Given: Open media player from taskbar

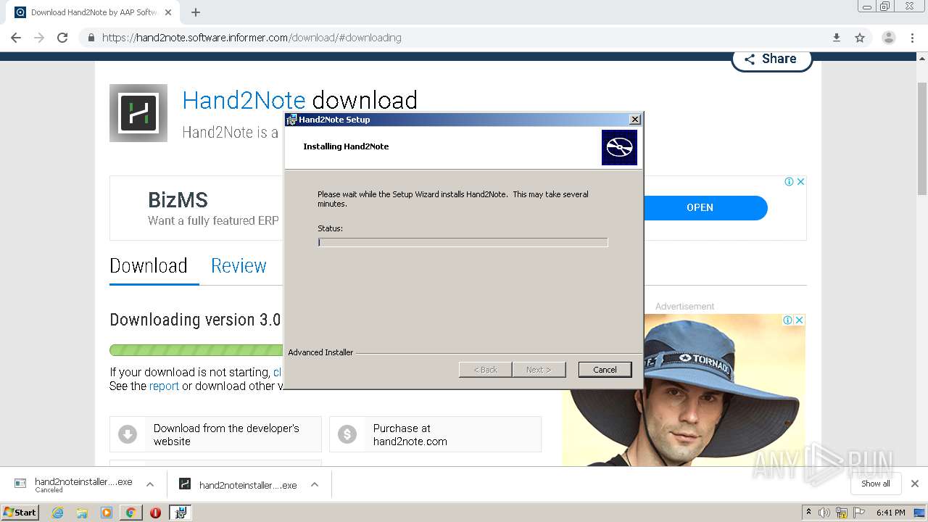Looking at the screenshot, I should point(107,513).
